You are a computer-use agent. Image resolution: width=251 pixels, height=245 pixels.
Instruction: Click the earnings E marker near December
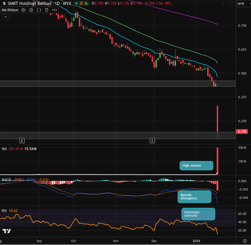152,141
